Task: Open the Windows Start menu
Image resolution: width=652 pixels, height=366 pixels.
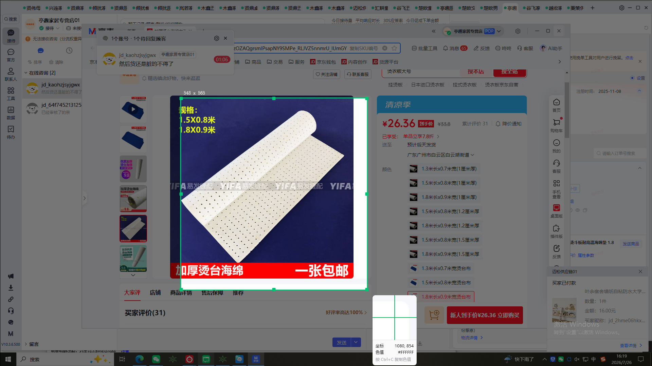Action: (8, 359)
